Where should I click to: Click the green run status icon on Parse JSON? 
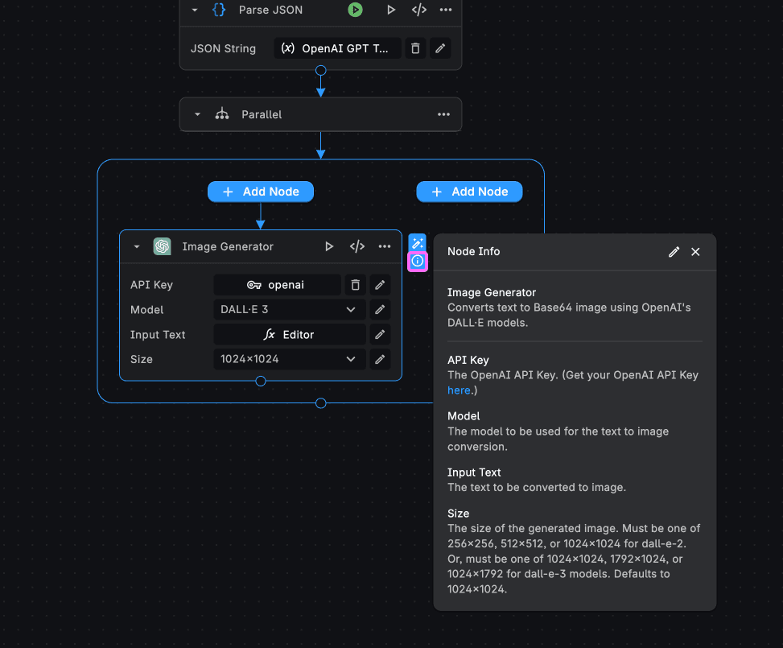[355, 10]
